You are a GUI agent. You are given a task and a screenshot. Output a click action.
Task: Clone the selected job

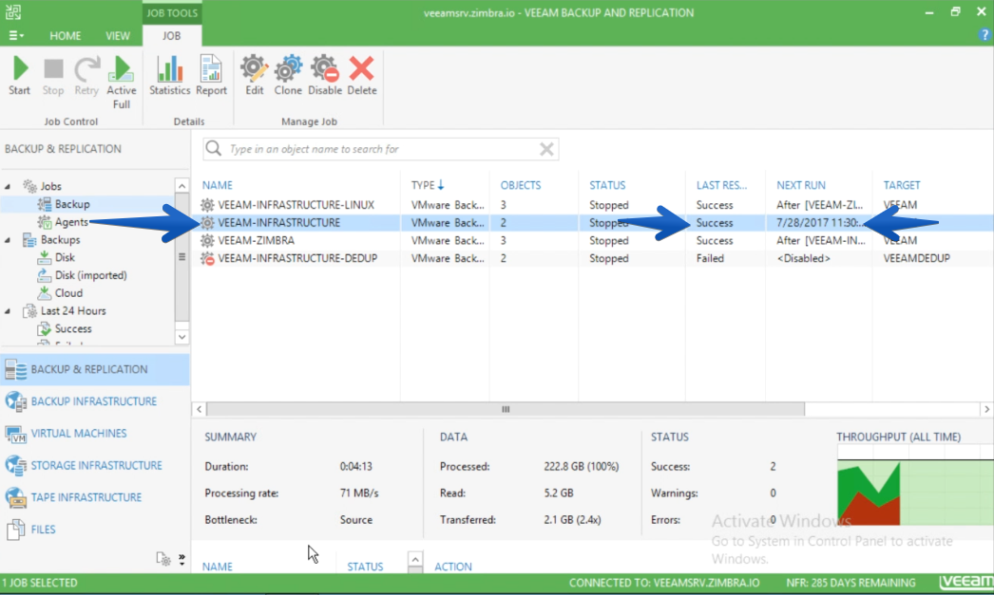click(288, 75)
